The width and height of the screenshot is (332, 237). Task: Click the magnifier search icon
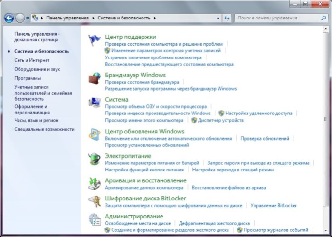pyautogui.click(x=323, y=18)
